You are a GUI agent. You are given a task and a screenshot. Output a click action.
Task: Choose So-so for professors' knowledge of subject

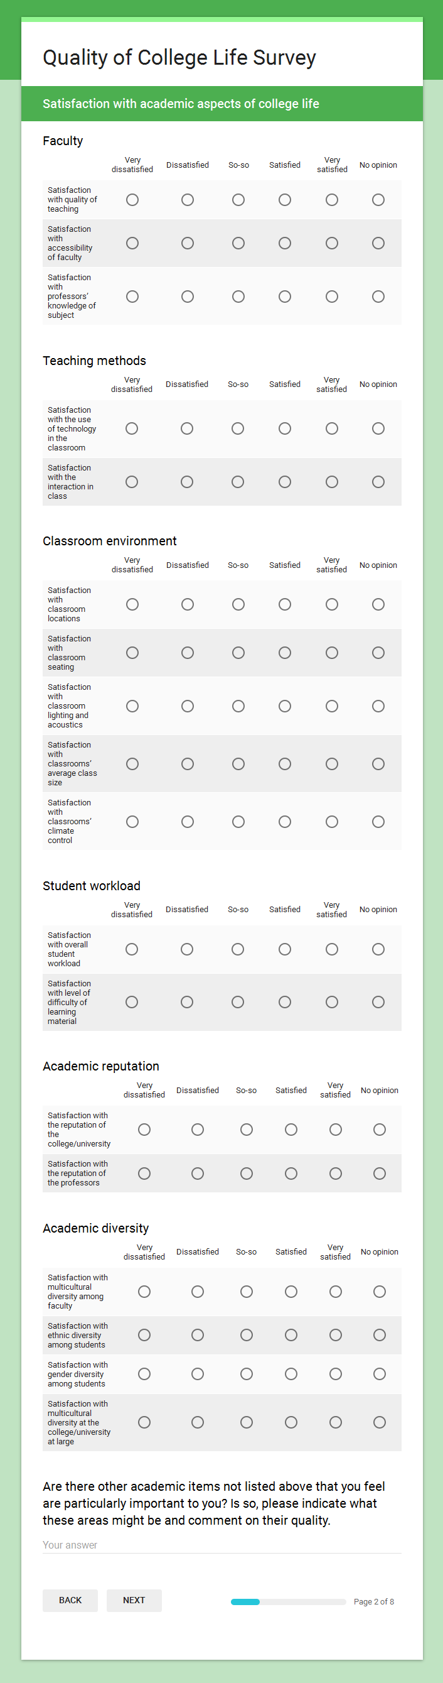tap(238, 297)
